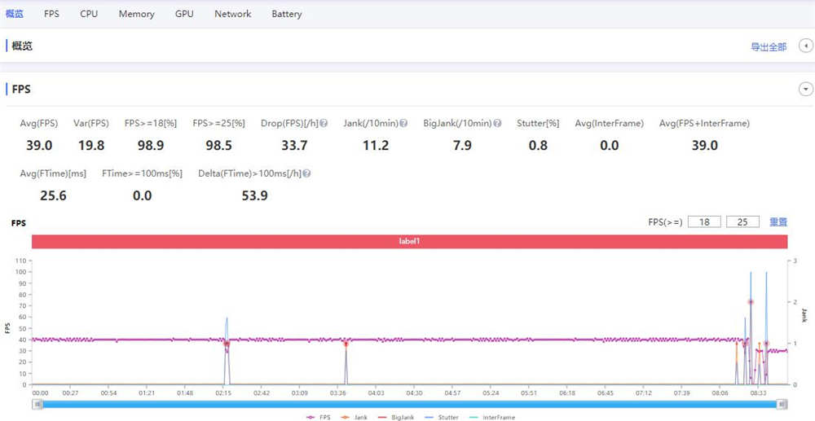Click help icon next to Delta(FTime)>100ms[/h]
Screen dimensions: 815x421
pos(306,174)
